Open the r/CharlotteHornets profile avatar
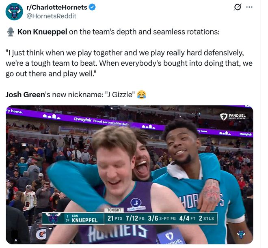The height and width of the screenshot is (248, 268). 14,12
